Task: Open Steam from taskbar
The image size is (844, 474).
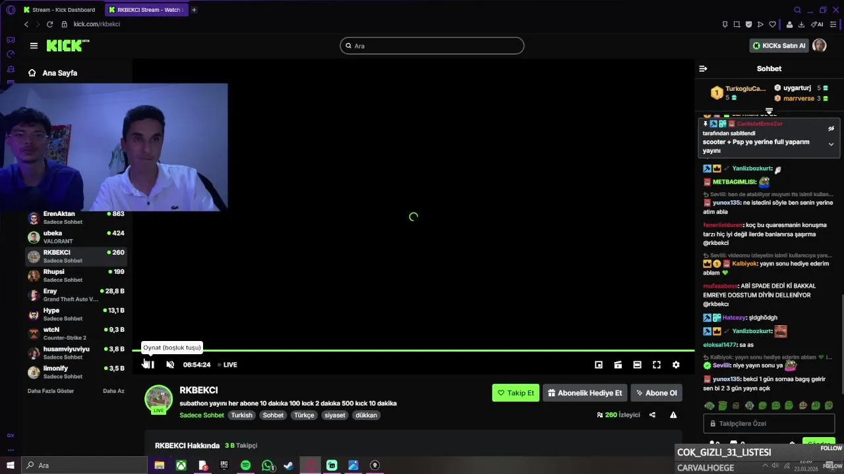Action: pos(289,465)
